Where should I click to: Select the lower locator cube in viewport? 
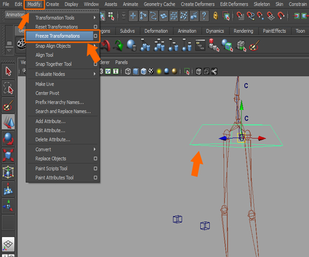pyautogui.click(x=205, y=226)
